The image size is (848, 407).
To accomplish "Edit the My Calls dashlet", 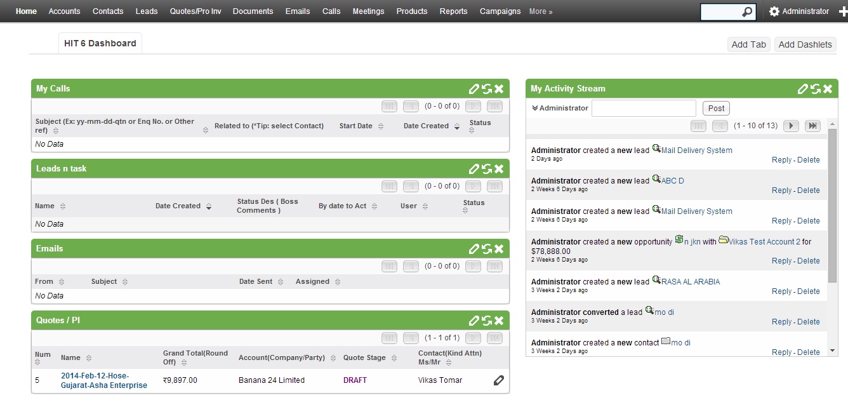I will (474, 89).
